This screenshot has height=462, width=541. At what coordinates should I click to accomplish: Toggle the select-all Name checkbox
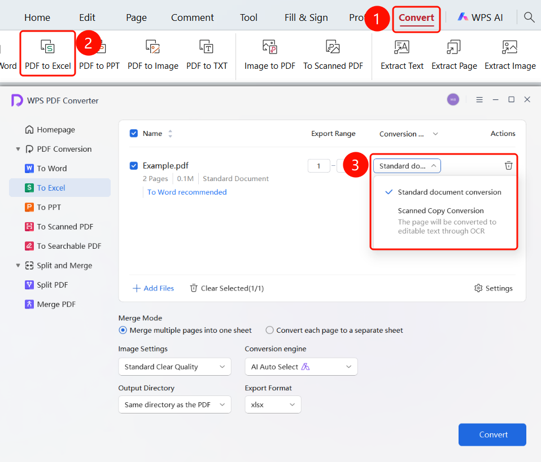pos(133,134)
